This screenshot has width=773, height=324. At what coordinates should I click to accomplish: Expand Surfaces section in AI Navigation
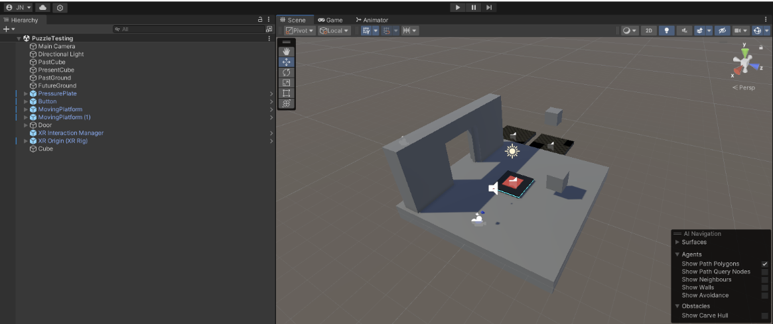coord(677,243)
